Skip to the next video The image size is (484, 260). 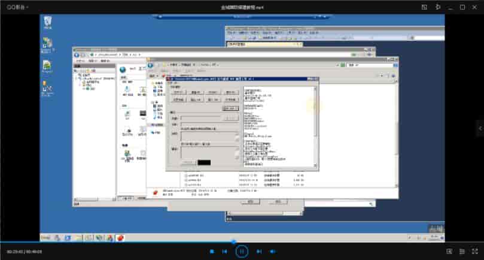click(259, 252)
